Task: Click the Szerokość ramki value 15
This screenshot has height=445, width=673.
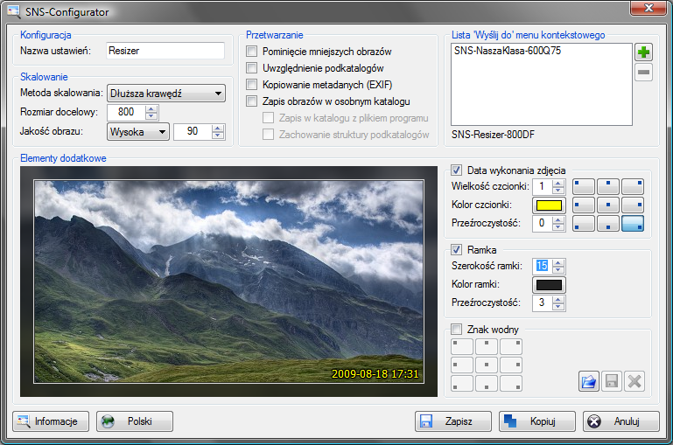Action: [x=542, y=266]
